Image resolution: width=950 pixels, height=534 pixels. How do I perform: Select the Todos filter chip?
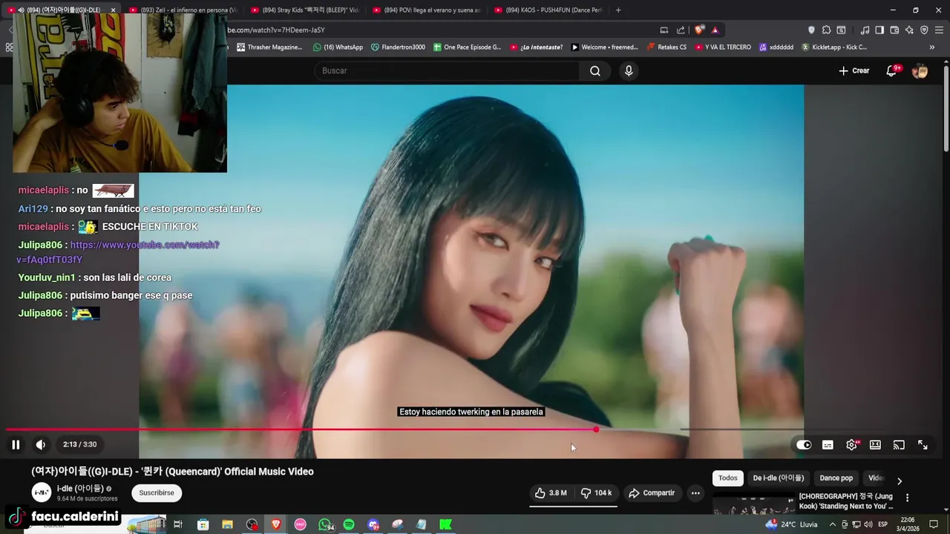pyautogui.click(x=727, y=478)
